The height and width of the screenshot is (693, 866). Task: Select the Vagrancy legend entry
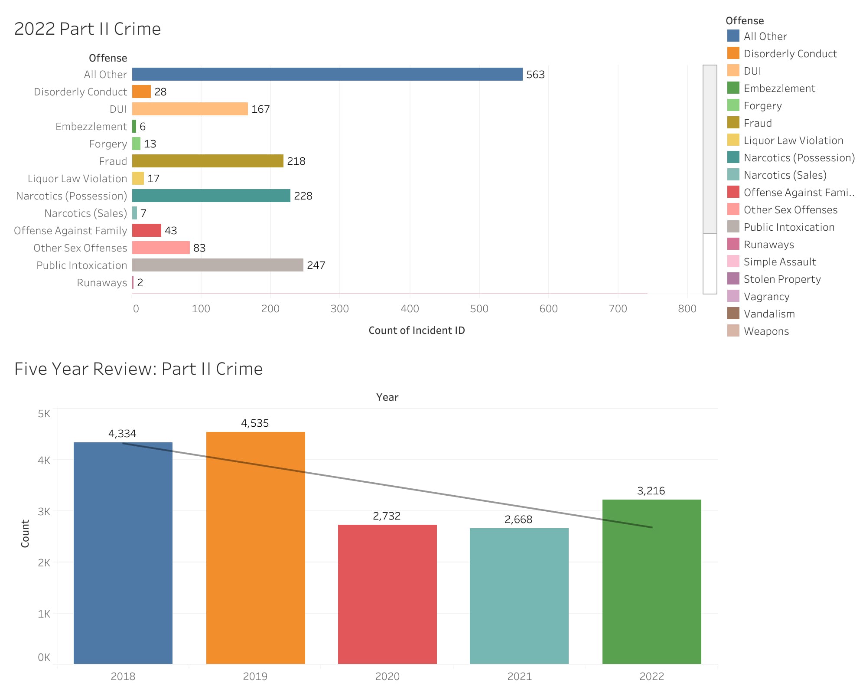pos(766,297)
